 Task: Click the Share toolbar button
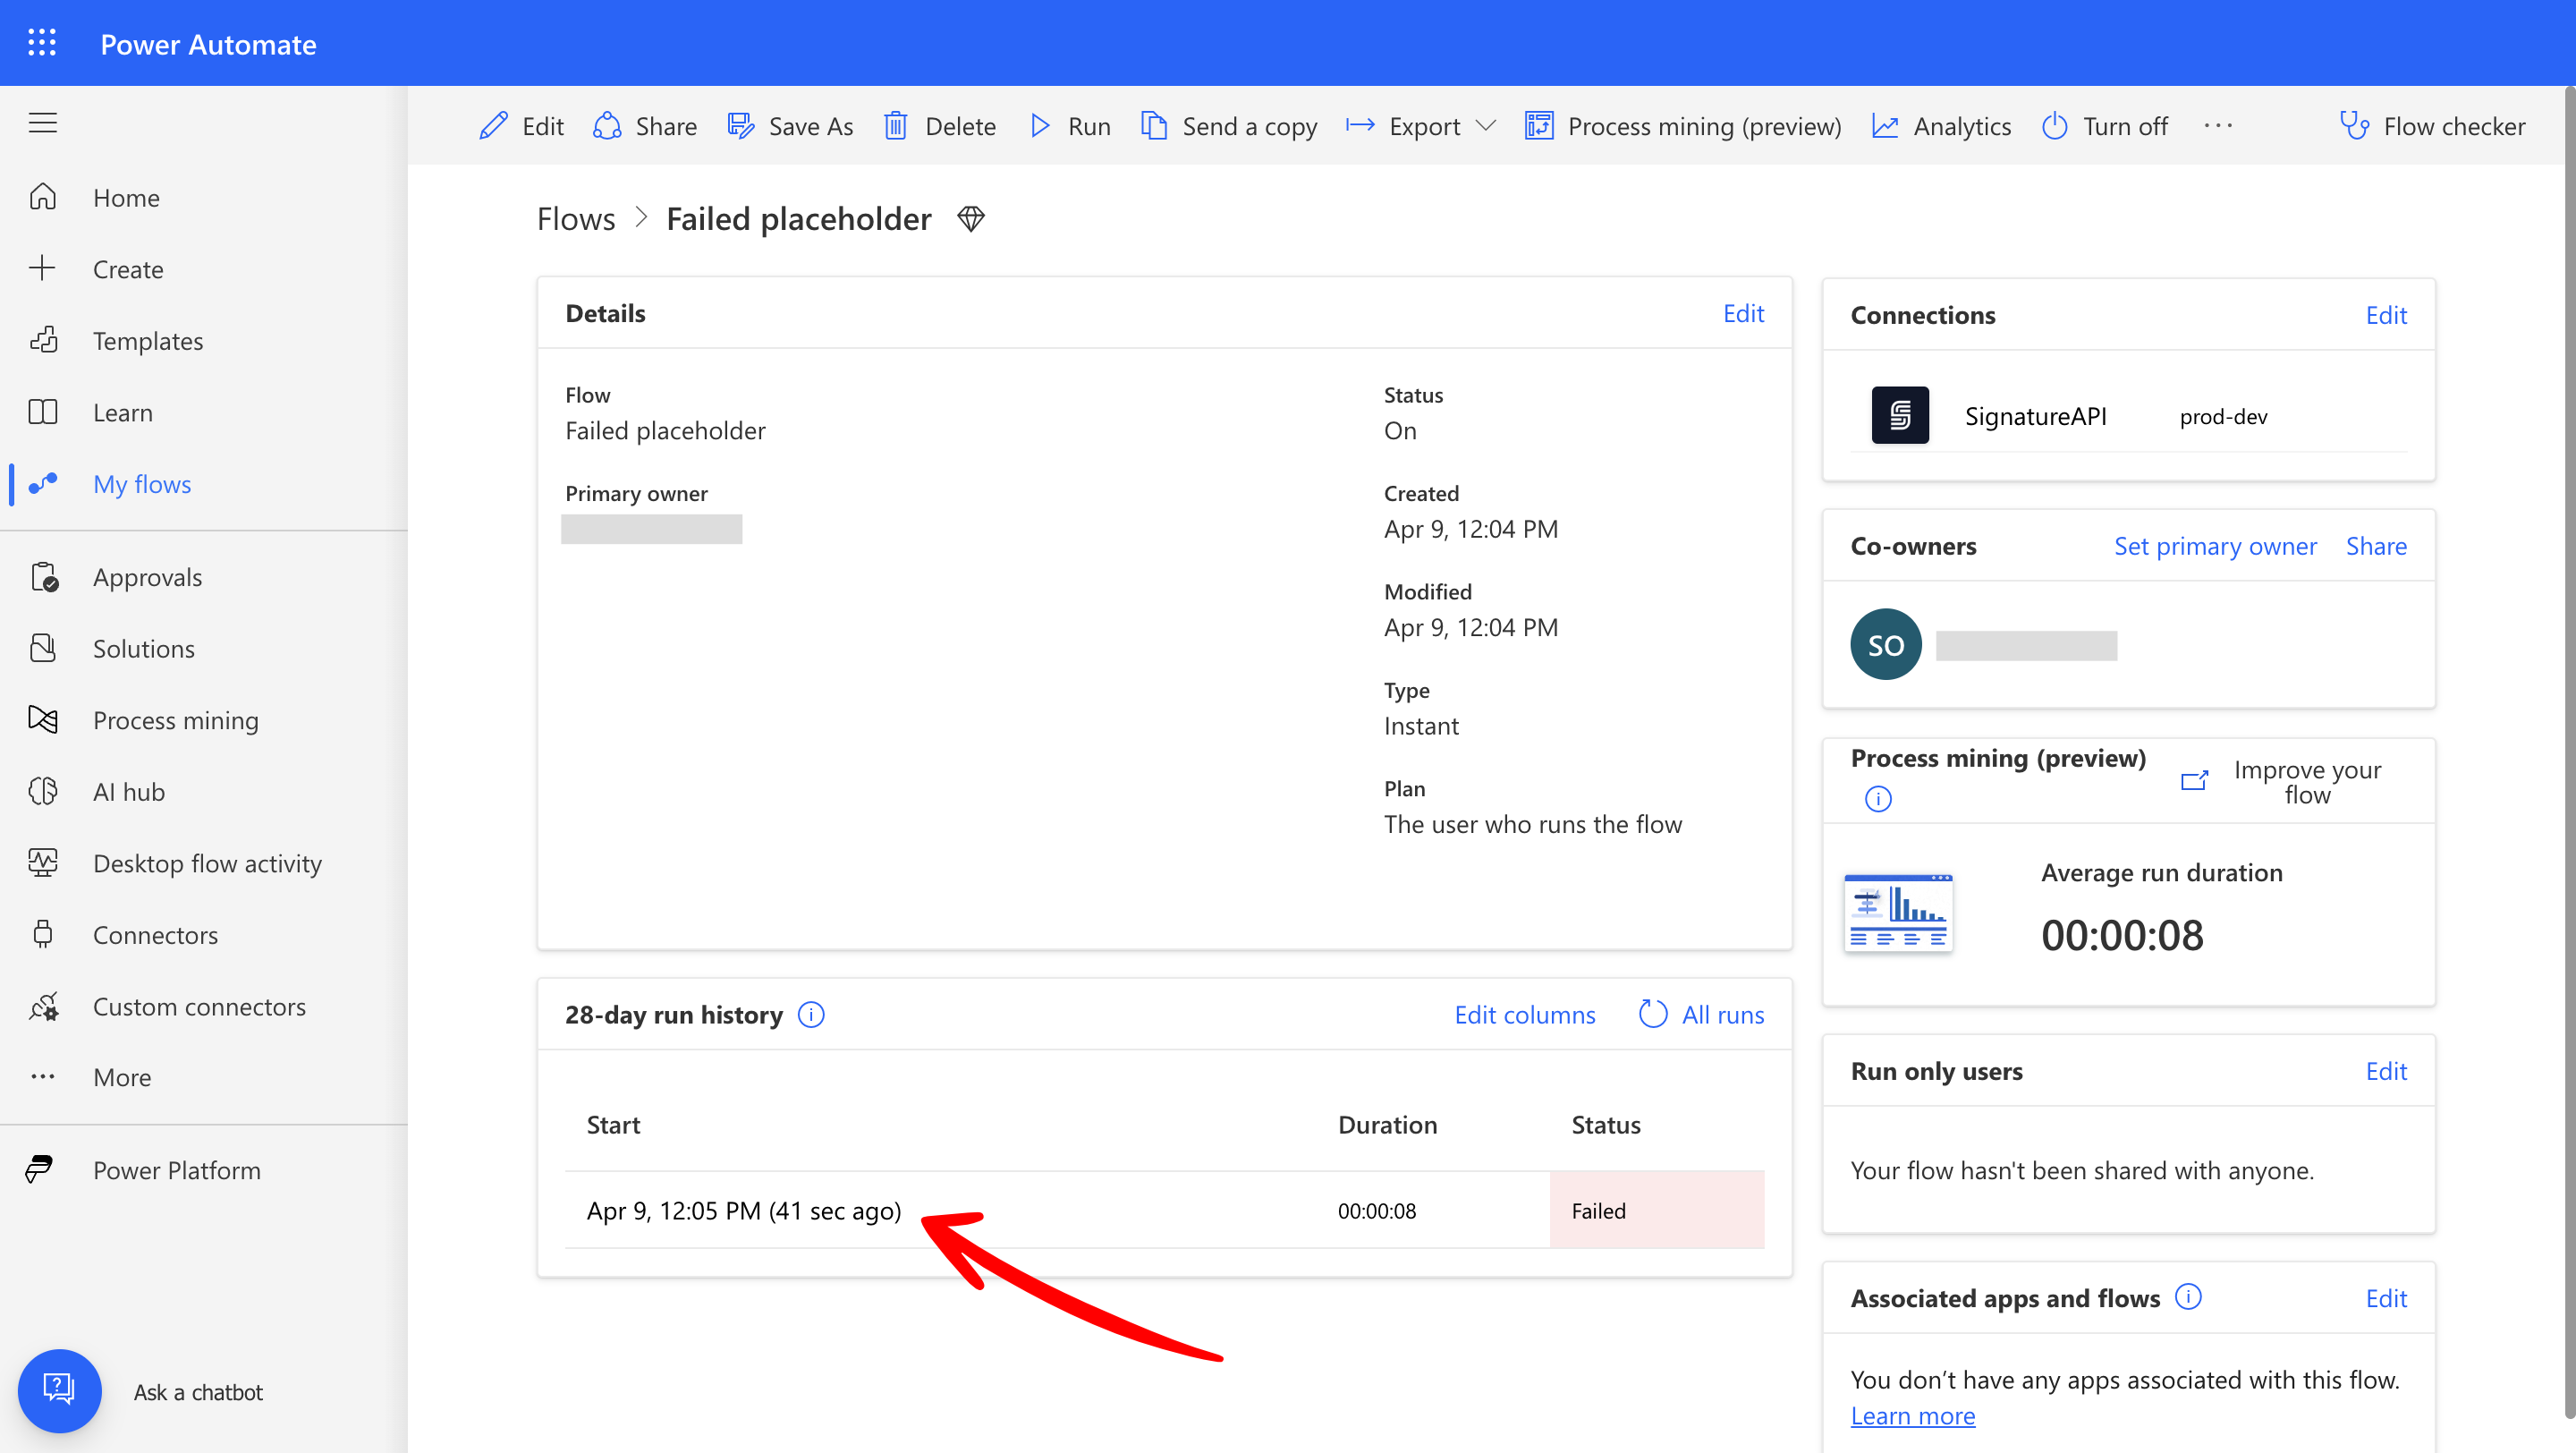645,126
